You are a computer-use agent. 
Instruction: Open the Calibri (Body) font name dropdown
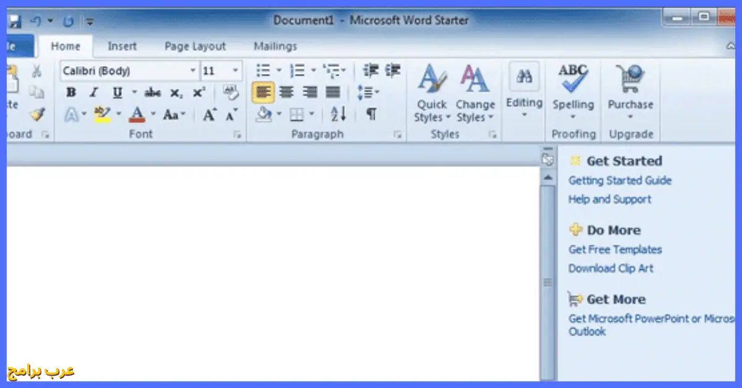click(x=193, y=71)
